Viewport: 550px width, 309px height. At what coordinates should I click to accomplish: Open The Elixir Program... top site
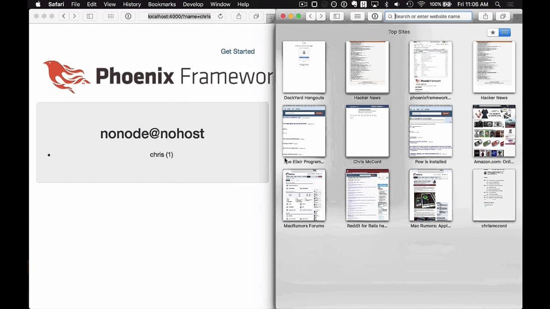(x=304, y=131)
